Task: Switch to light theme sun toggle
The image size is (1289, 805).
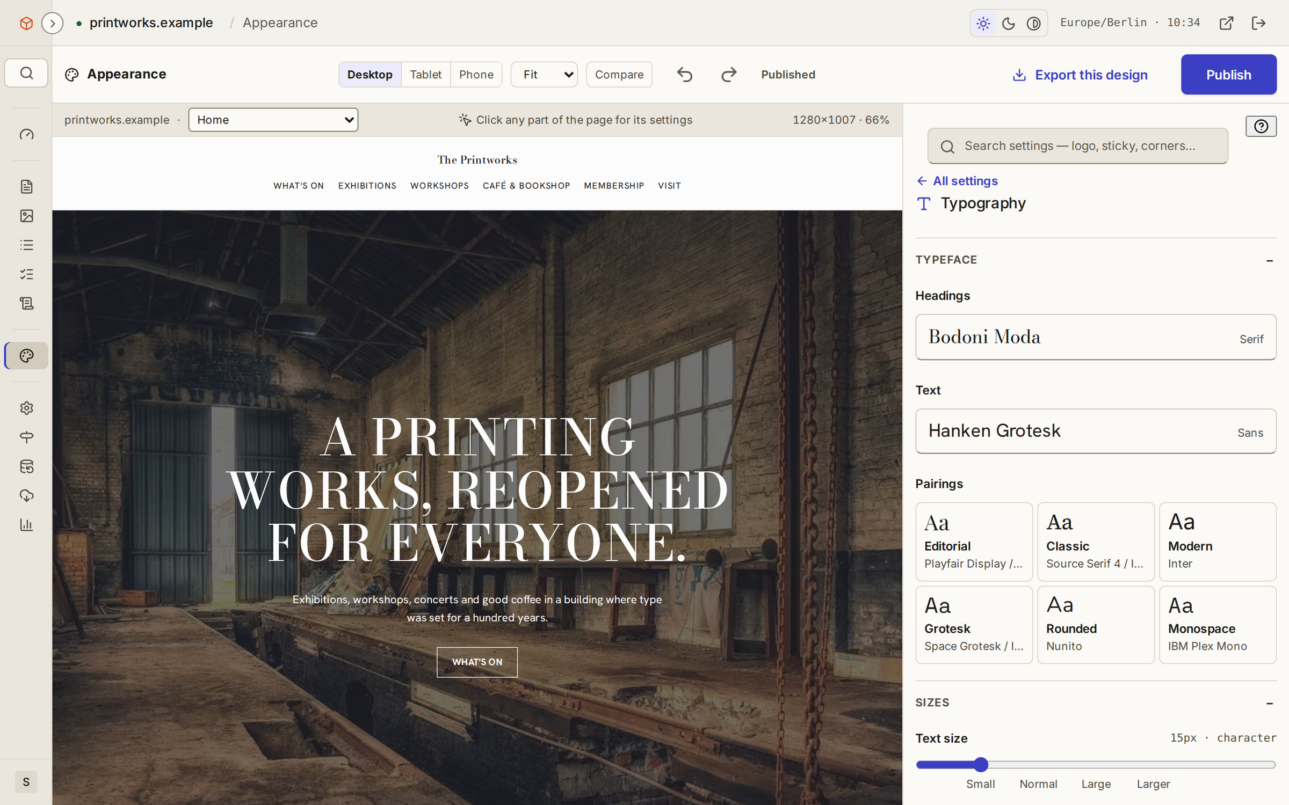Action: click(983, 24)
